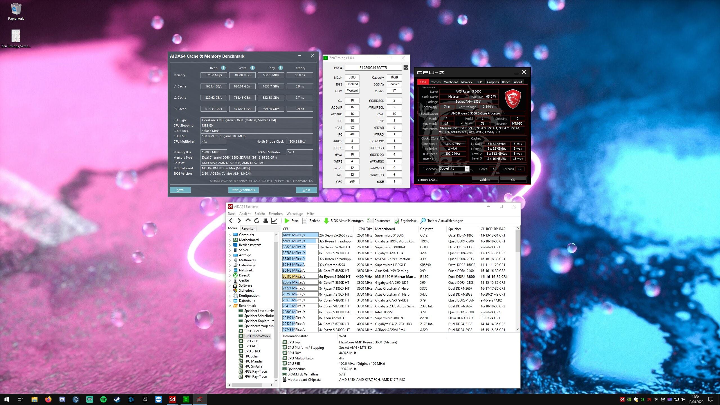Open Ergebnisse in AIDA64 toolbar
The width and height of the screenshot is (720, 405).
click(x=405, y=221)
